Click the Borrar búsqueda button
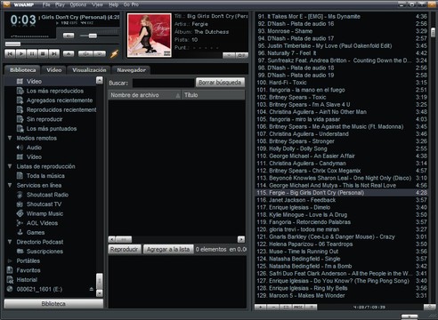The image size is (438, 320). coord(220,83)
